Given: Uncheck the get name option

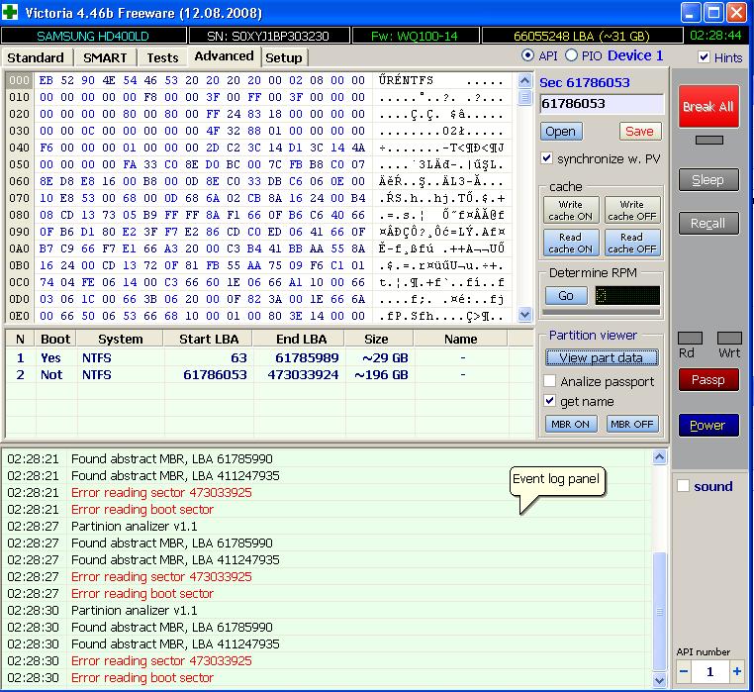Looking at the screenshot, I should (550, 400).
